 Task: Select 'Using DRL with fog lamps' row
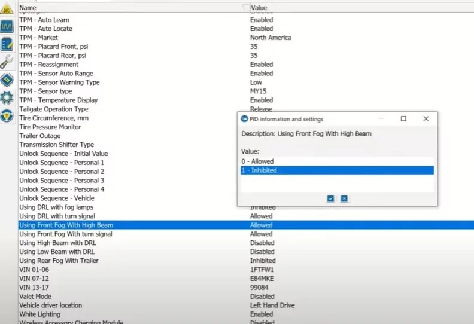pyautogui.click(x=127, y=207)
